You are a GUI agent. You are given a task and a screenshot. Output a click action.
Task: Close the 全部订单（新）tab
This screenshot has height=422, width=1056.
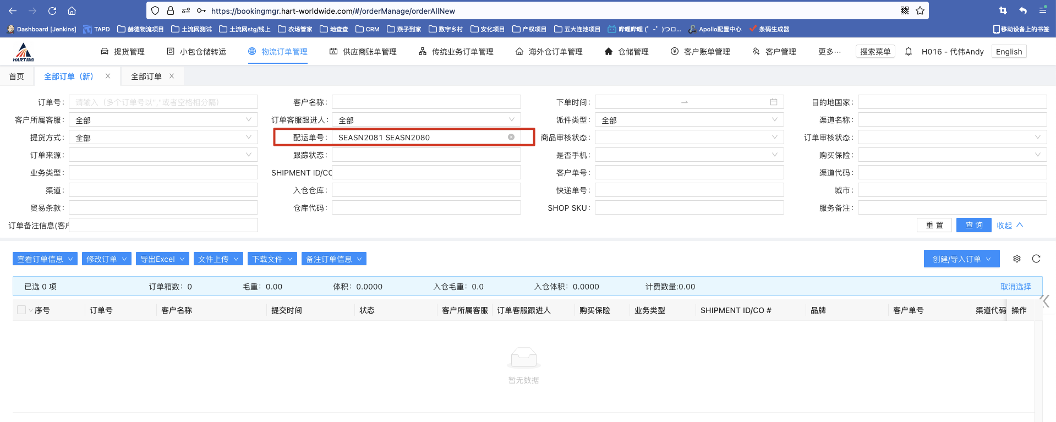coord(108,76)
